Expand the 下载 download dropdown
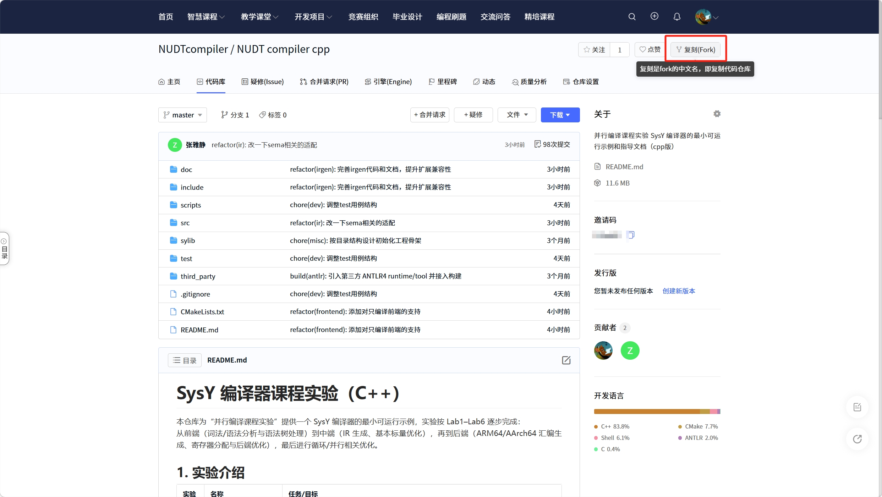The width and height of the screenshot is (882, 497). click(560, 115)
